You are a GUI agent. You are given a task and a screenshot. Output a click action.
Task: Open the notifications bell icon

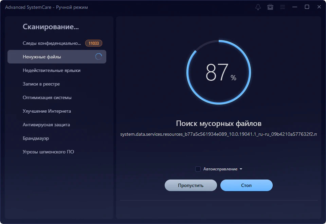tap(258, 7)
